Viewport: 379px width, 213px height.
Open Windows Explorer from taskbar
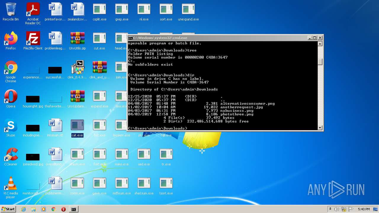point(33,209)
